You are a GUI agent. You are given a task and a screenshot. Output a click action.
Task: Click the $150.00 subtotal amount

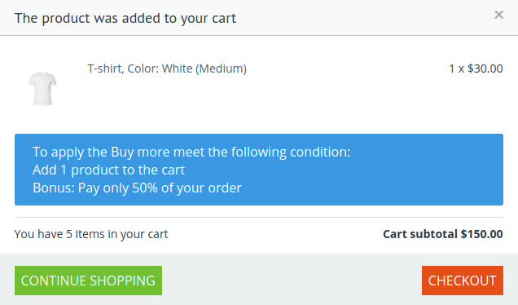pyautogui.click(x=481, y=234)
